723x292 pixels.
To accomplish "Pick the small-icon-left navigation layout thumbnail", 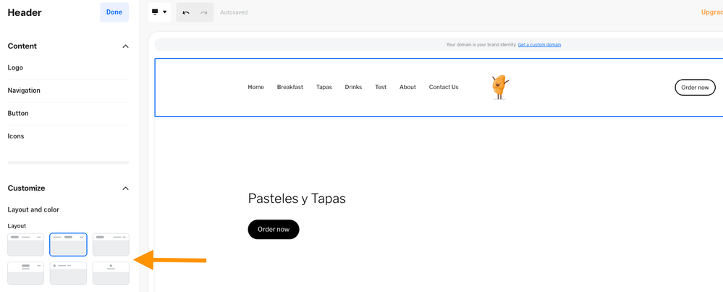I will tap(68, 273).
